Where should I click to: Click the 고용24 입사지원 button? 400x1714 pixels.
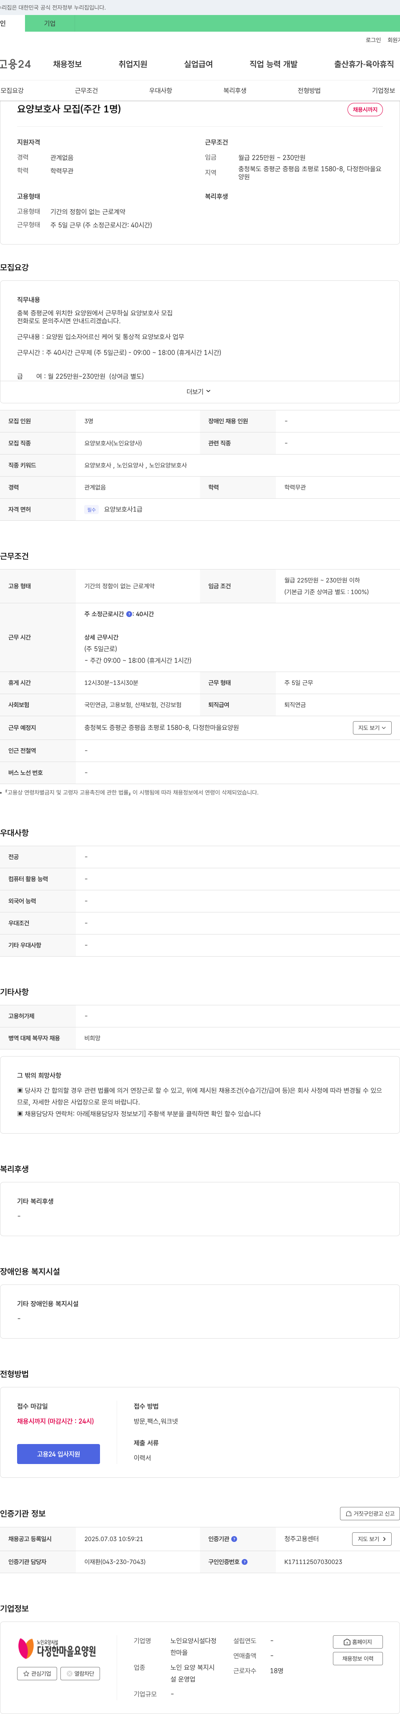(x=59, y=1454)
